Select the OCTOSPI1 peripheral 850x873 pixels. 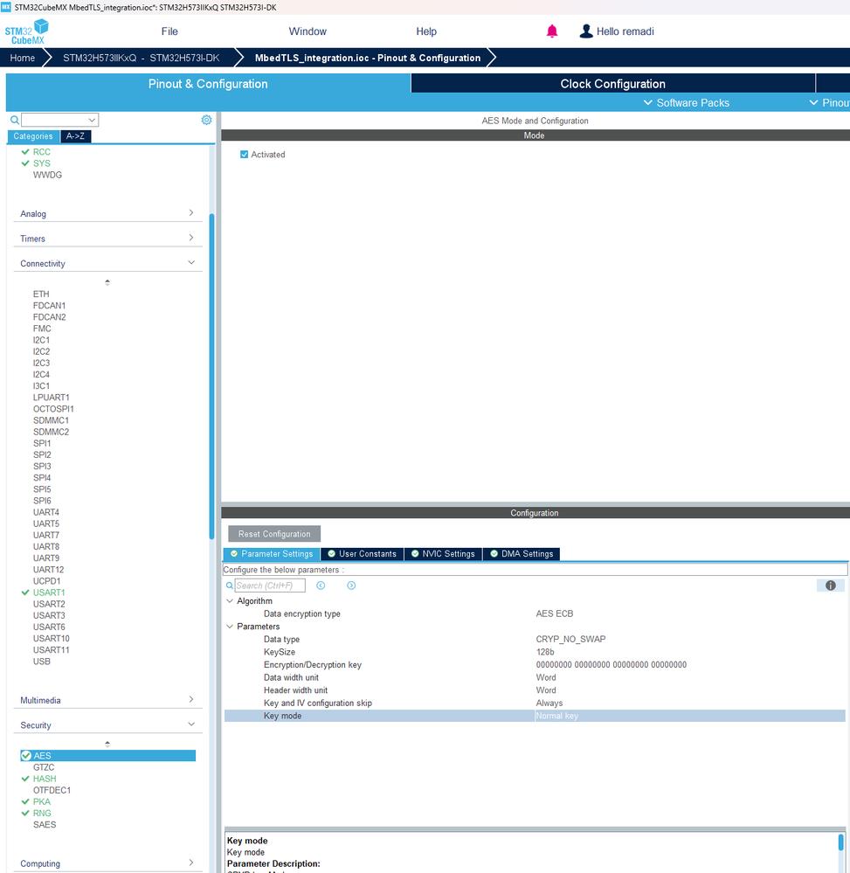click(53, 409)
